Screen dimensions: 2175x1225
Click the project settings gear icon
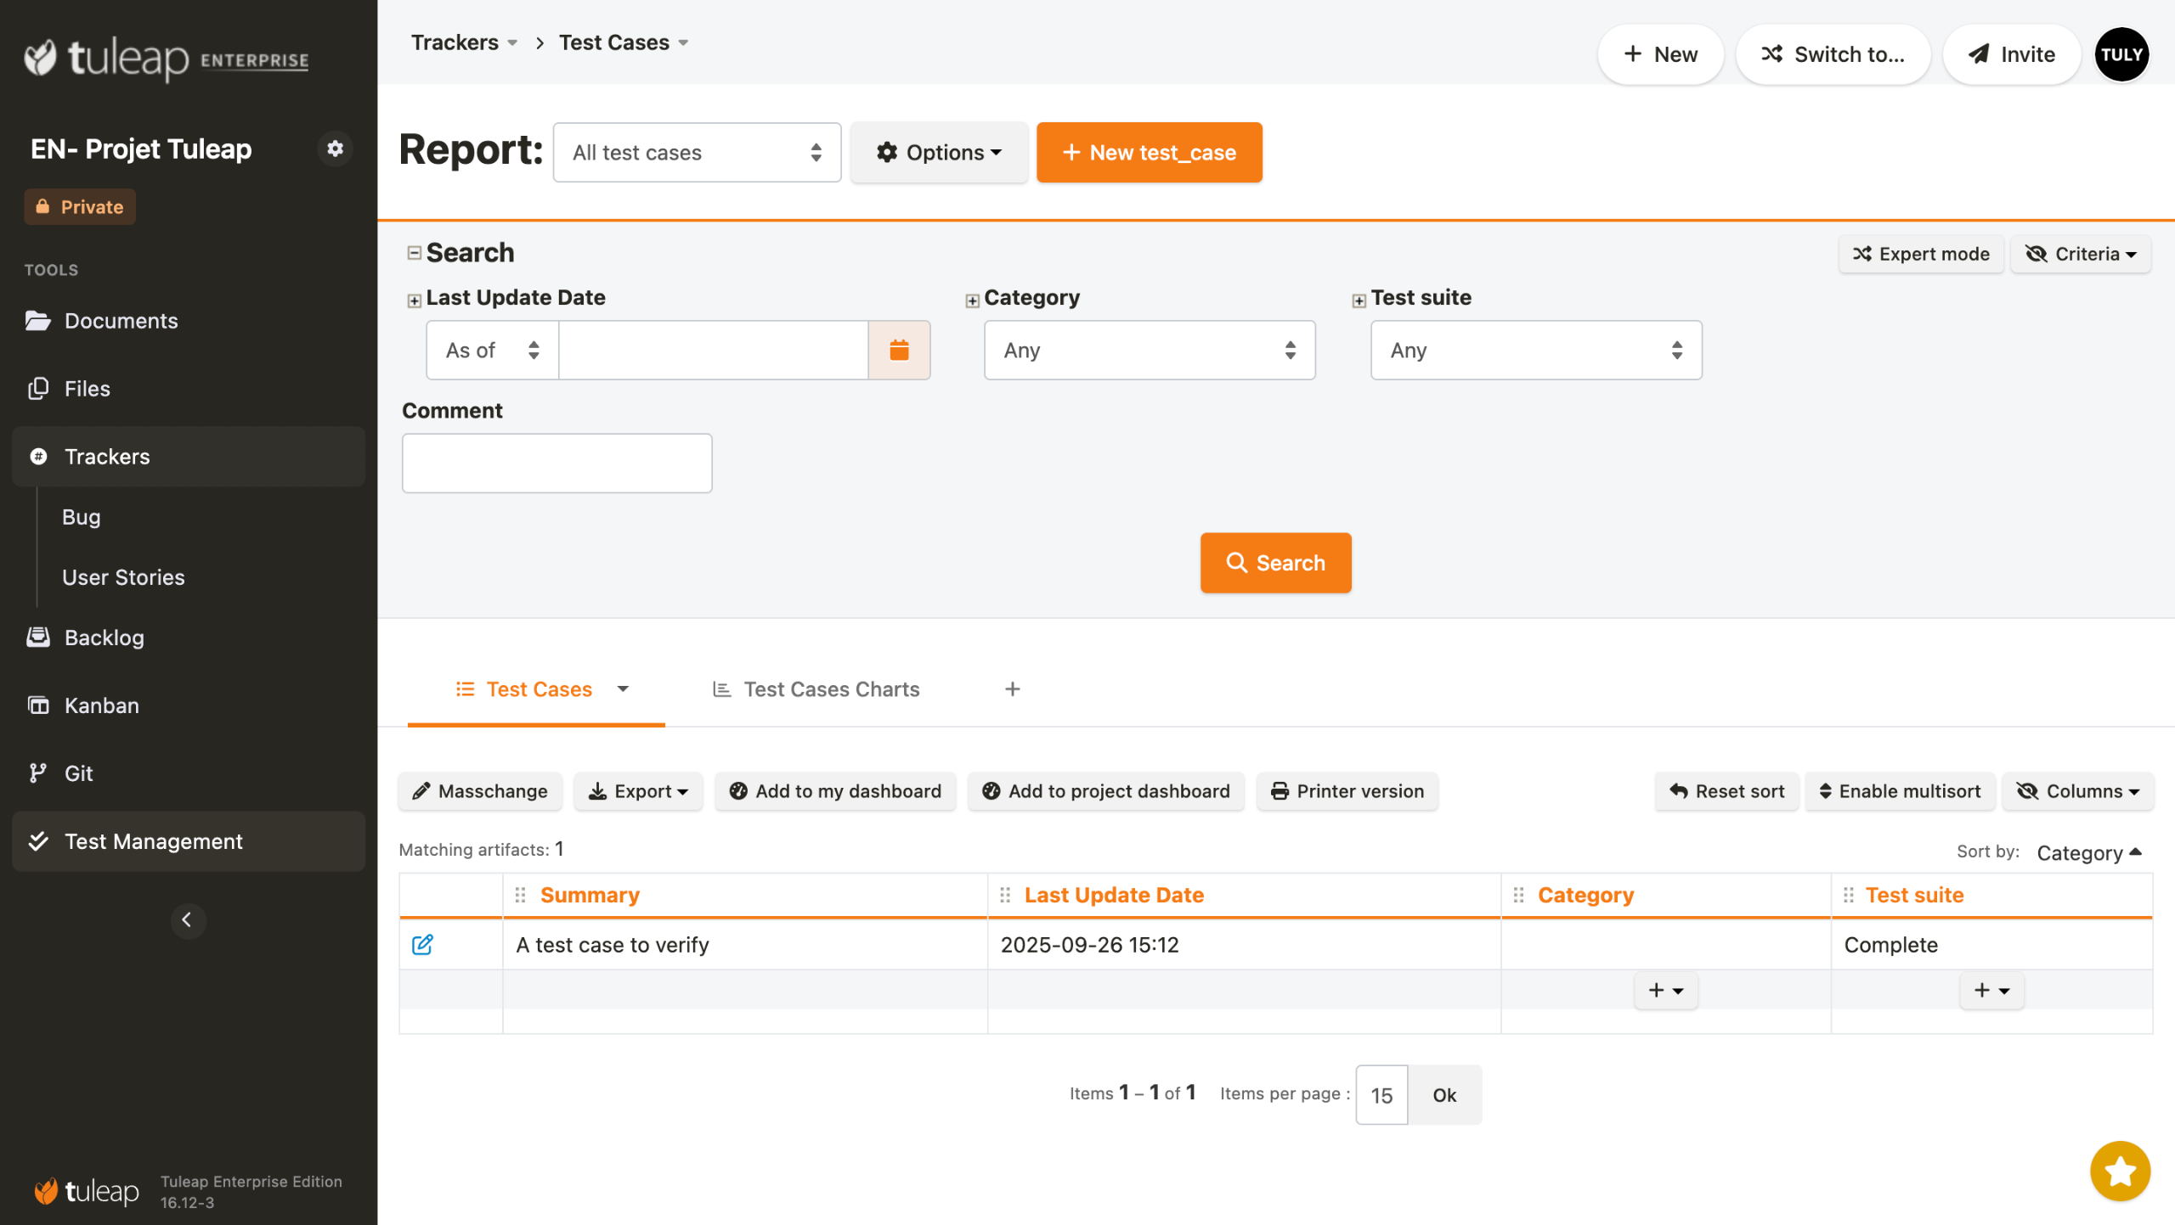[x=335, y=149]
